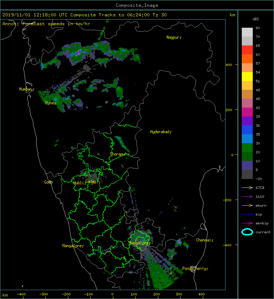The width and height of the screenshot is (274, 299).
Task: Select the 'eburn' legend label
Action: 261,205
